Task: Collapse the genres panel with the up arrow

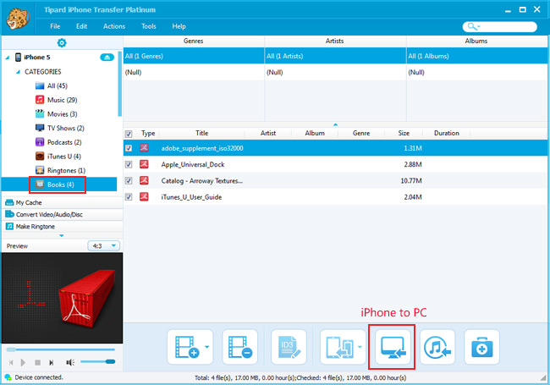Action: [x=335, y=124]
